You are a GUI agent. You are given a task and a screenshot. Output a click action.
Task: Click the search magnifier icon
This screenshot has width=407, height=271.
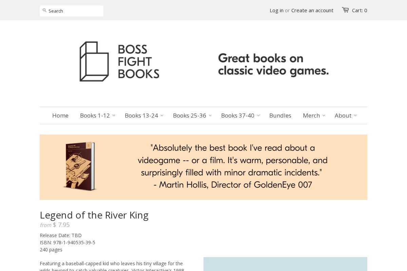[44, 11]
